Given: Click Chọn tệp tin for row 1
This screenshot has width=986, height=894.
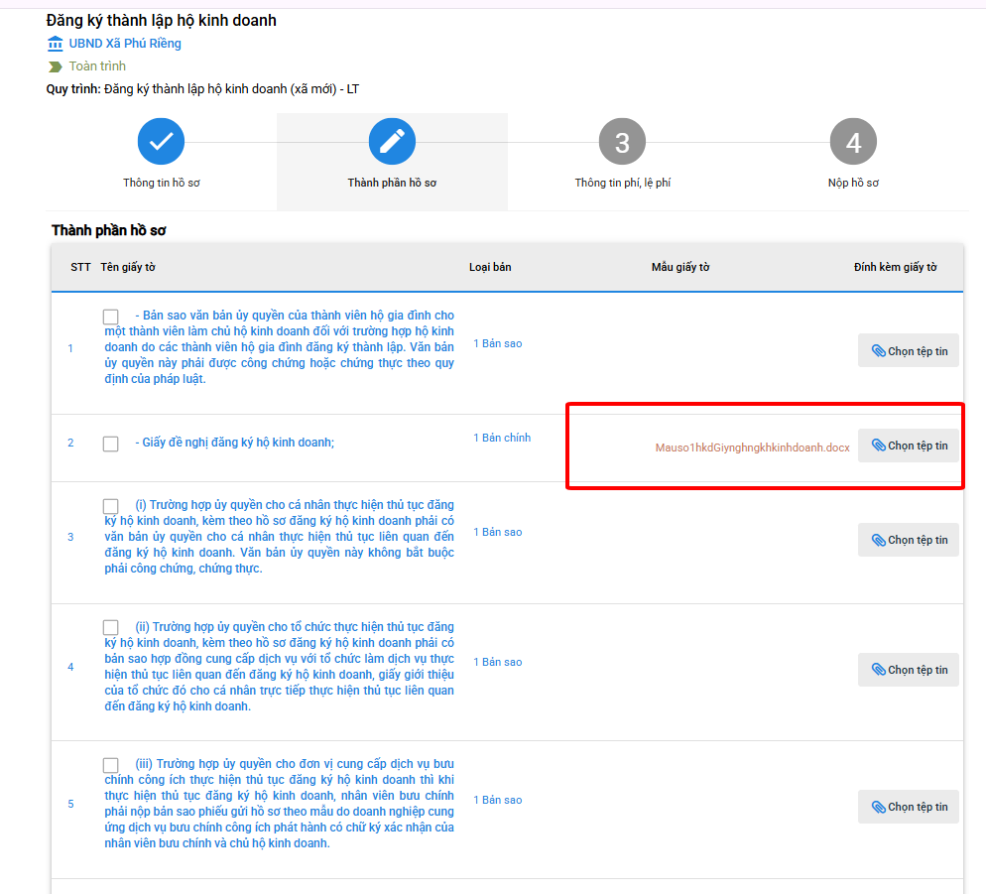Looking at the screenshot, I should 909,351.
